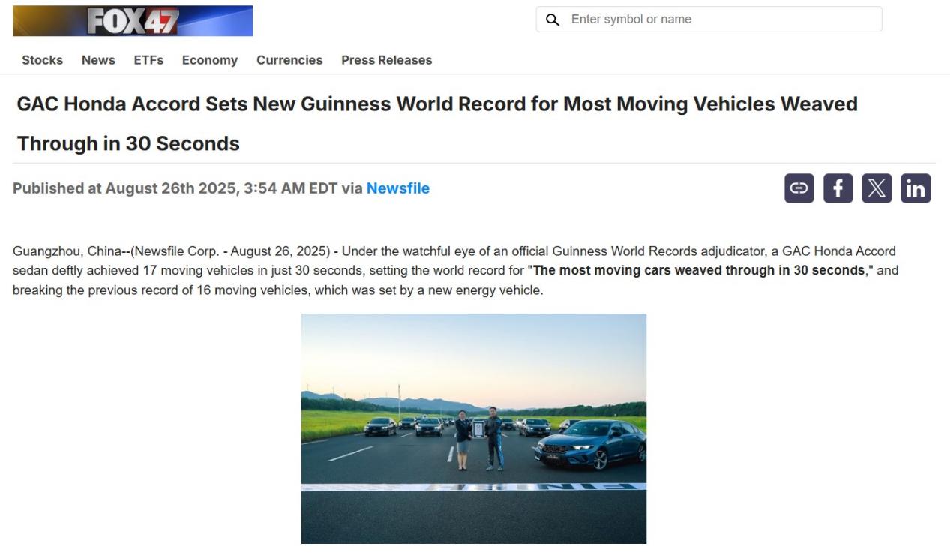Click the search magnifier icon

[x=553, y=20]
